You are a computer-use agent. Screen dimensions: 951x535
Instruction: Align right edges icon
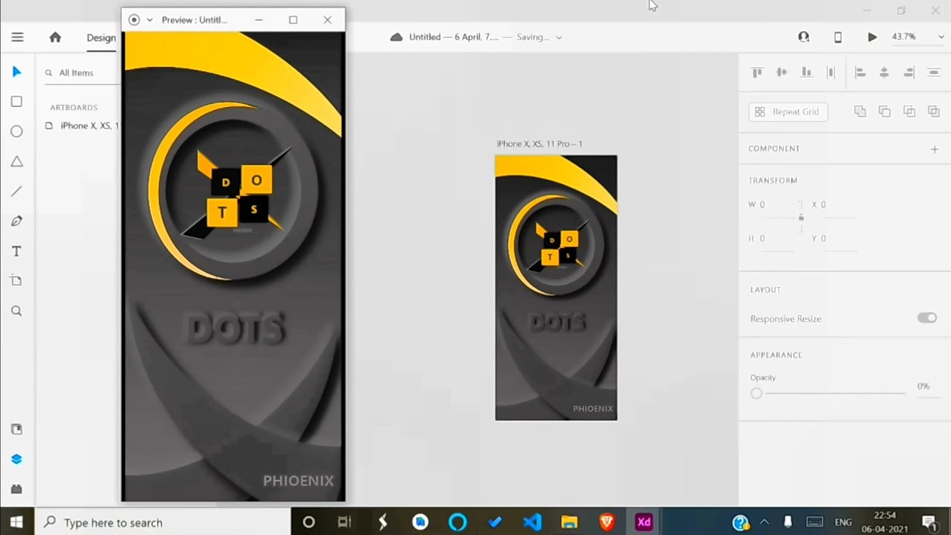909,72
